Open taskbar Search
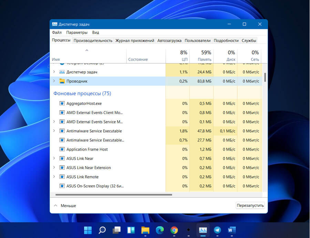 tap(102, 230)
